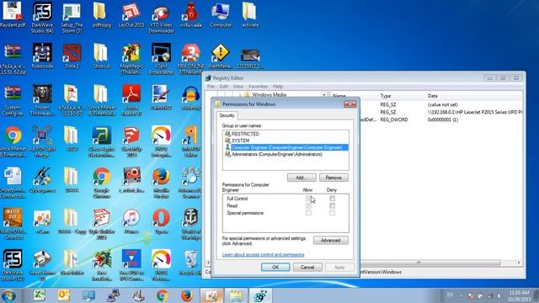Select the LayOut 2015 desktop shortcut
Viewport: 539px width, 303px height.
pos(131,14)
